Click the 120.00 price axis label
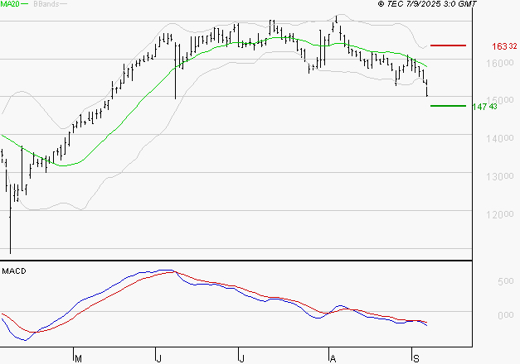Screen dimensions: 520x364 500,214
